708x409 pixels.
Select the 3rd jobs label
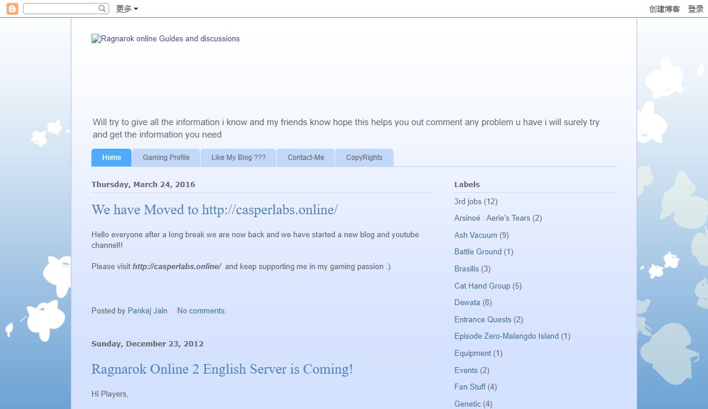(x=468, y=201)
